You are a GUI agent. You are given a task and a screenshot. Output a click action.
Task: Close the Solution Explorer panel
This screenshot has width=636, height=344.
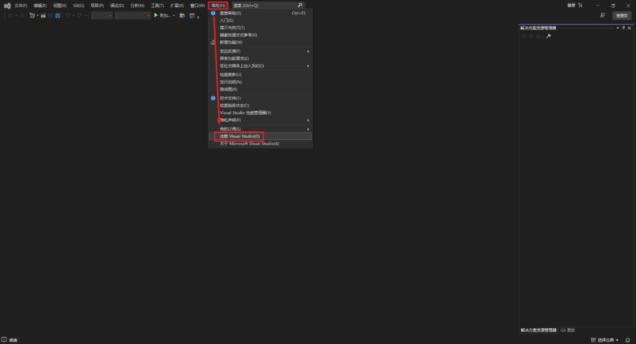pos(630,28)
